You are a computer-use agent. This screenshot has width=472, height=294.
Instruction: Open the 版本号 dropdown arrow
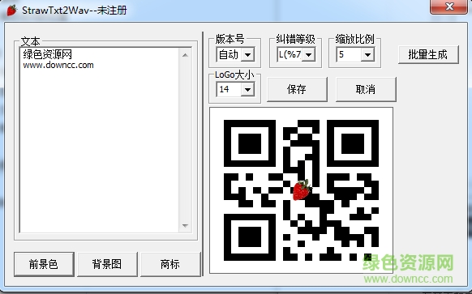(247, 55)
